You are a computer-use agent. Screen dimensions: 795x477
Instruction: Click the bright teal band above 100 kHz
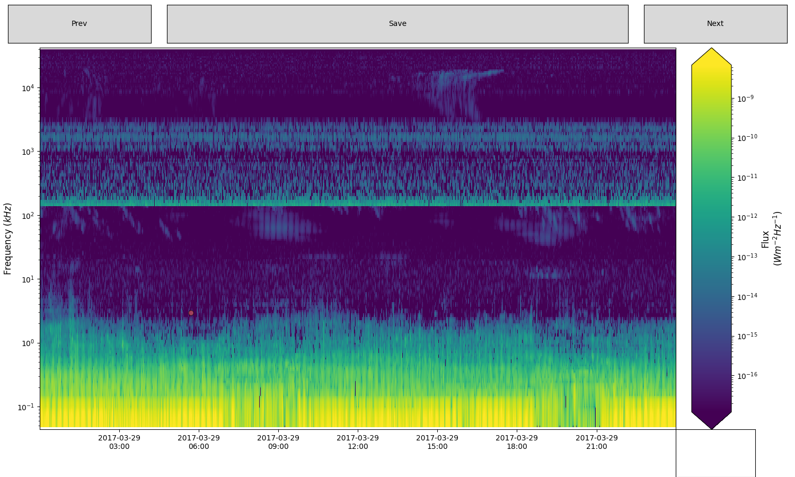(x=358, y=202)
